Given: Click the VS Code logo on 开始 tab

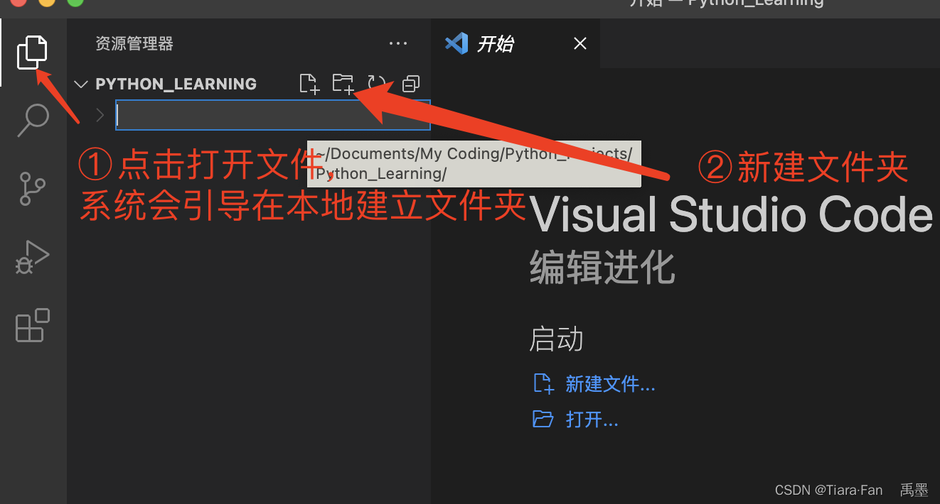Looking at the screenshot, I should click(x=456, y=44).
